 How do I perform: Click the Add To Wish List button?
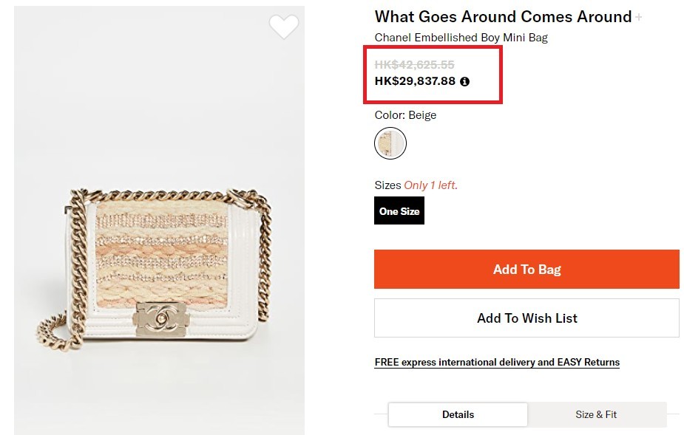526,318
